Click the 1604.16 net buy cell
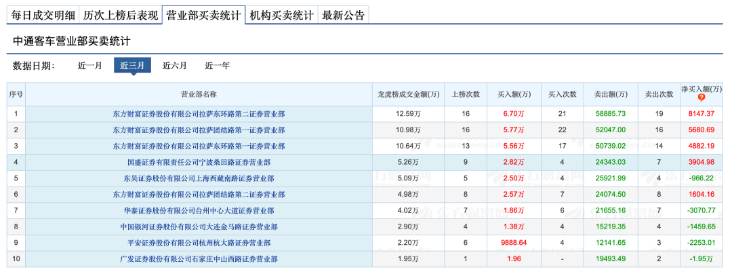Viewport: 732px width, 274px height. (701, 194)
